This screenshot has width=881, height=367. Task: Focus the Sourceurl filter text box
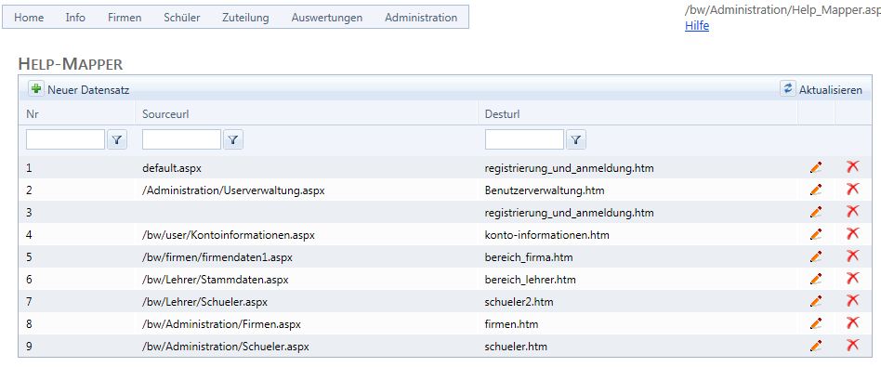181,139
